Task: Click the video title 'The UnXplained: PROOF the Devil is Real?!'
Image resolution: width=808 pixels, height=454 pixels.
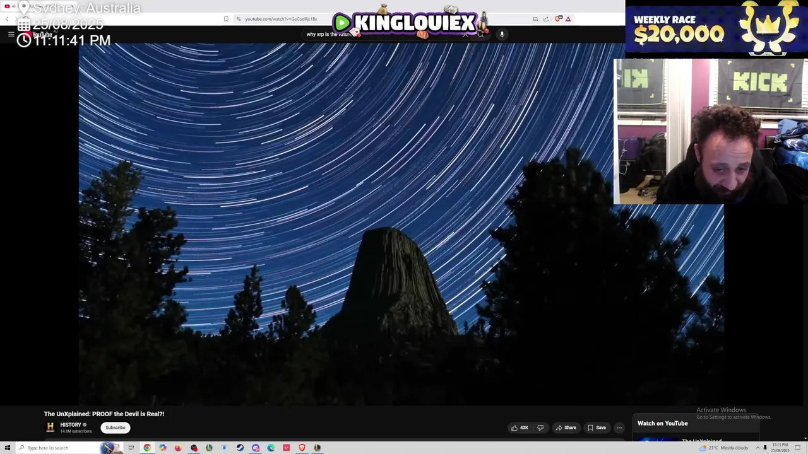Action: (x=104, y=414)
